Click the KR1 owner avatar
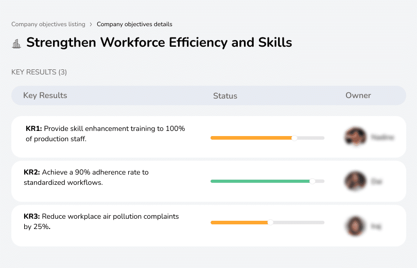This screenshot has height=268, width=417. click(356, 137)
